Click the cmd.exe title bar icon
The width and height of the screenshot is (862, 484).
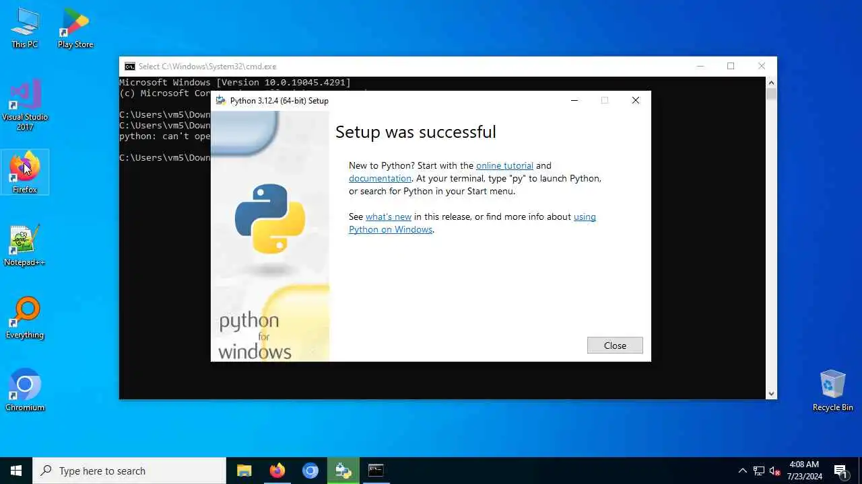129,67
